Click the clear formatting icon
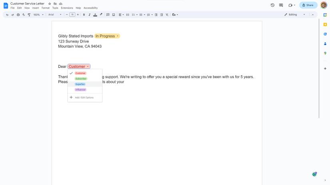The width and height of the screenshot is (330, 185). [167, 15]
